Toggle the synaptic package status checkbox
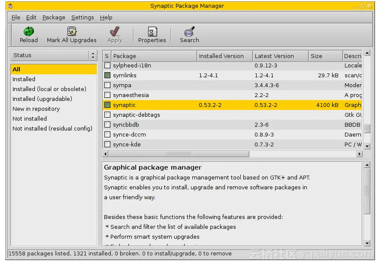Image resolution: width=379 pixels, height=265 pixels. tap(107, 105)
